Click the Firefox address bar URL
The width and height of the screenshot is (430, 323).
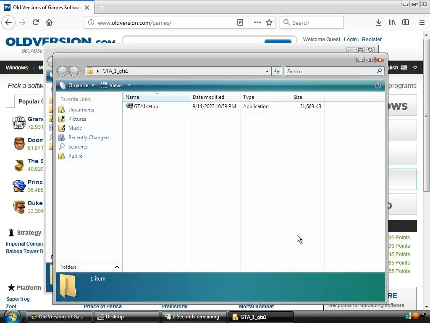coord(134,23)
